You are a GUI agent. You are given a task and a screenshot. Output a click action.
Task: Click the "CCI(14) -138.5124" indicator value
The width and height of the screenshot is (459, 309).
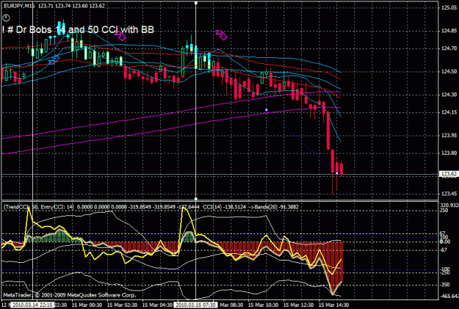tap(225, 207)
